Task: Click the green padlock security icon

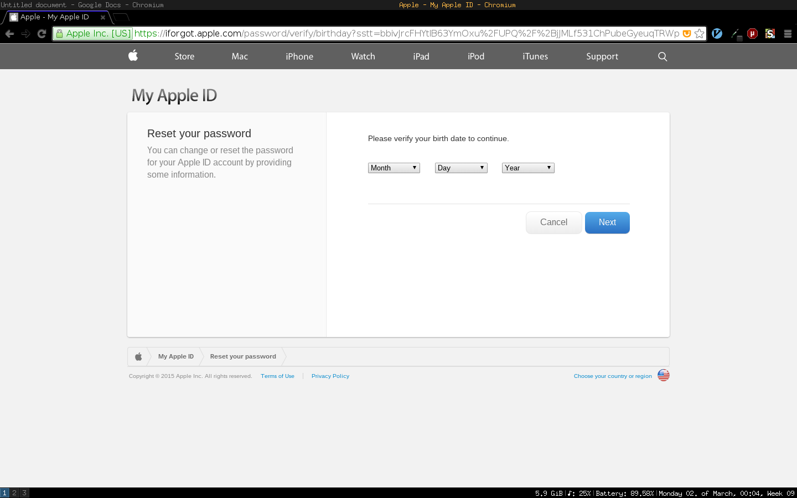Action: point(60,34)
